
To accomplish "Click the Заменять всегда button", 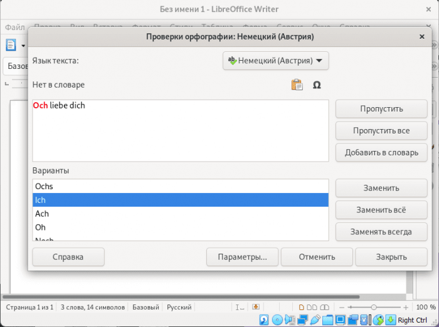I will click(x=381, y=232).
